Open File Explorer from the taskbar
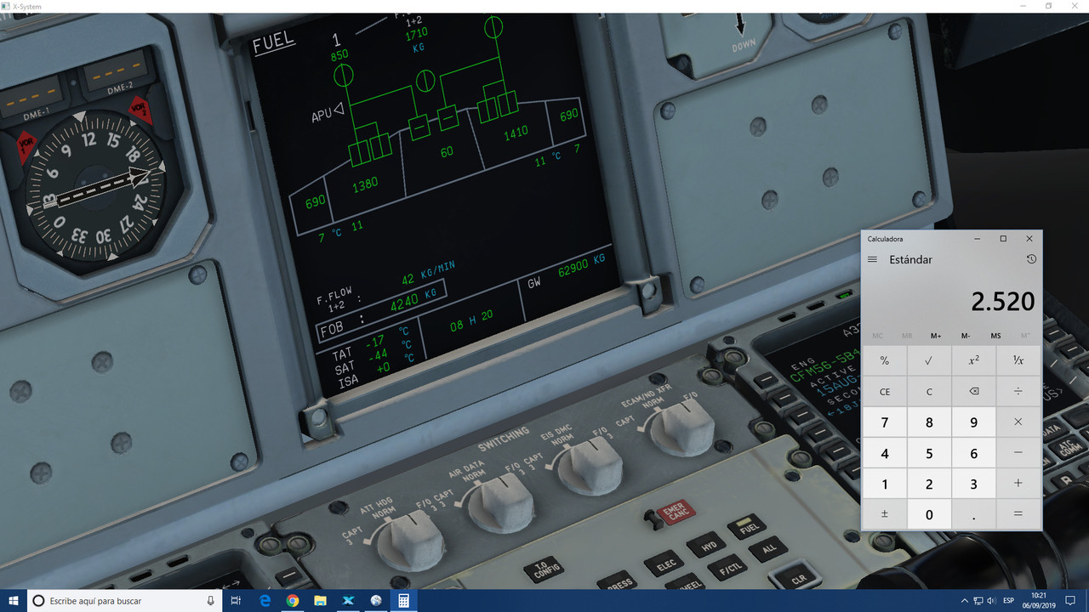 pos(320,601)
